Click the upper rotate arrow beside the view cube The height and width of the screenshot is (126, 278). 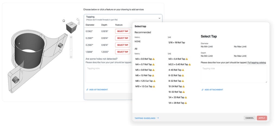pyautogui.click(x=78, y=20)
